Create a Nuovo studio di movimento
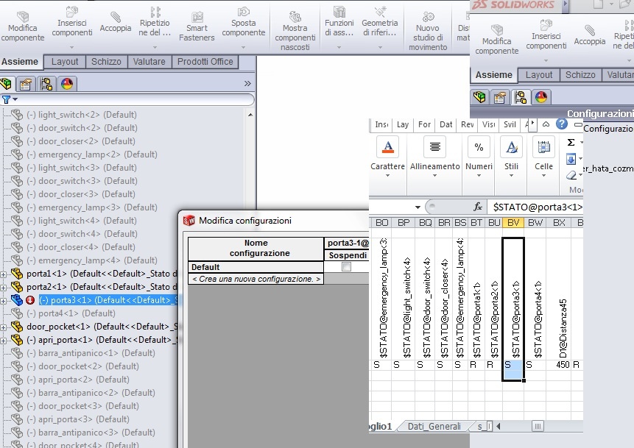The height and width of the screenshot is (448, 634). [x=428, y=31]
